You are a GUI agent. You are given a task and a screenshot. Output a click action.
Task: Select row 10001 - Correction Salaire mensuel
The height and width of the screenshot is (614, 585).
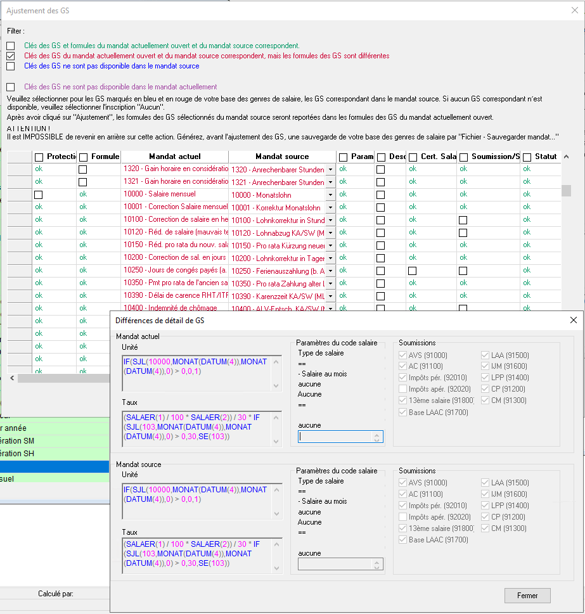coord(176,207)
